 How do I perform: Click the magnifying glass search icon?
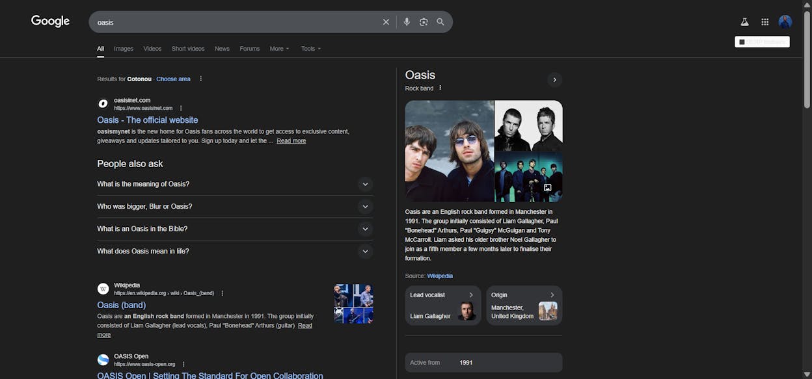pyautogui.click(x=440, y=22)
